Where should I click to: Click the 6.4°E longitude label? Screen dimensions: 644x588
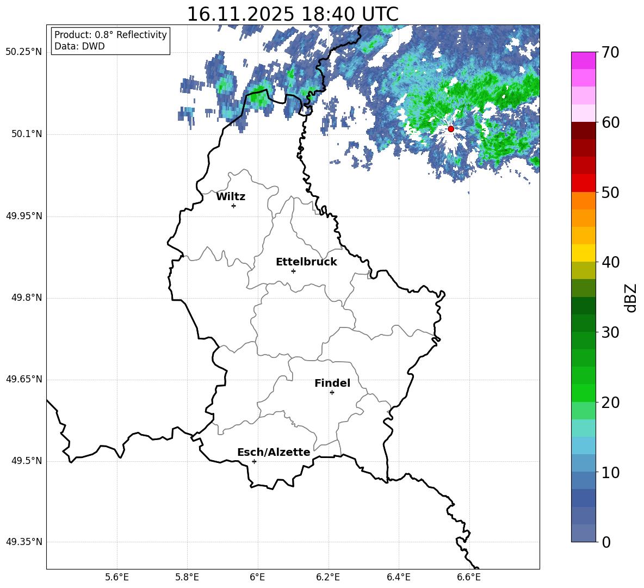point(398,577)
